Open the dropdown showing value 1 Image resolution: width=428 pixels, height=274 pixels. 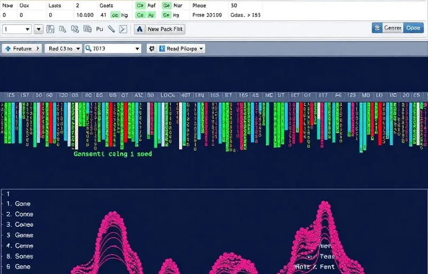(17, 29)
